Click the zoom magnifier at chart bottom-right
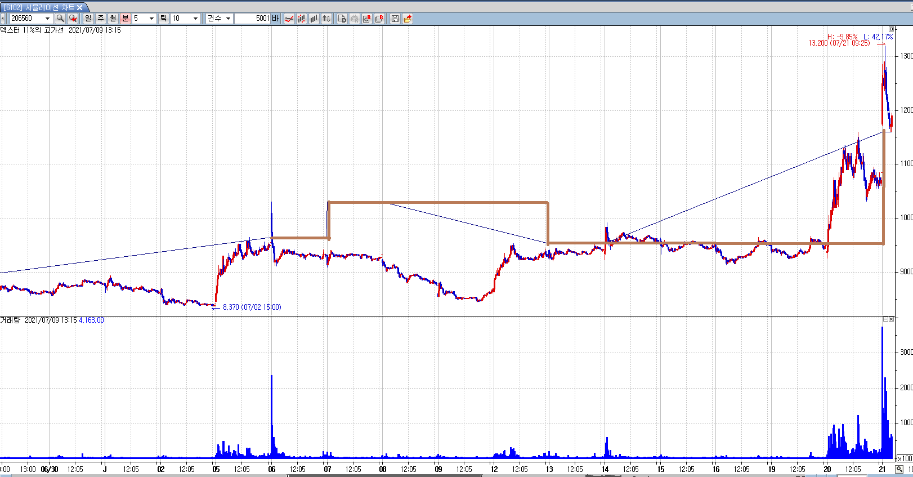 coord(899,469)
